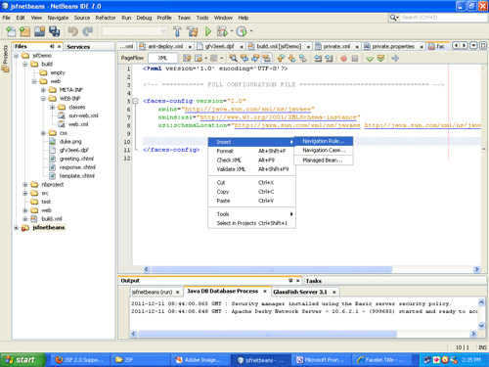Expand the META-INF folder node
The height and width of the screenshot is (367, 489).
(x=43, y=90)
